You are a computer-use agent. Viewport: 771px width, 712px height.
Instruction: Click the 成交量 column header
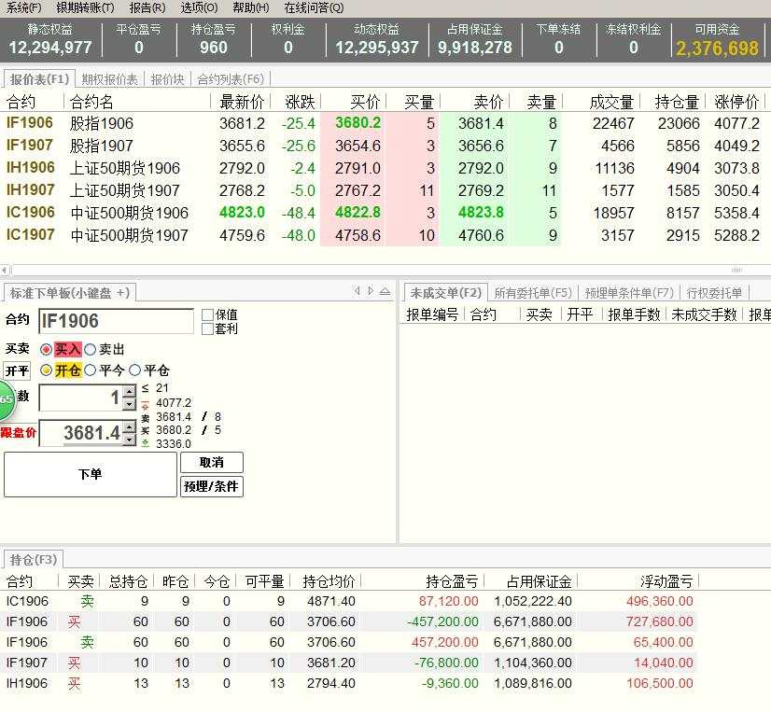pyautogui.click(x=611, y=102)
